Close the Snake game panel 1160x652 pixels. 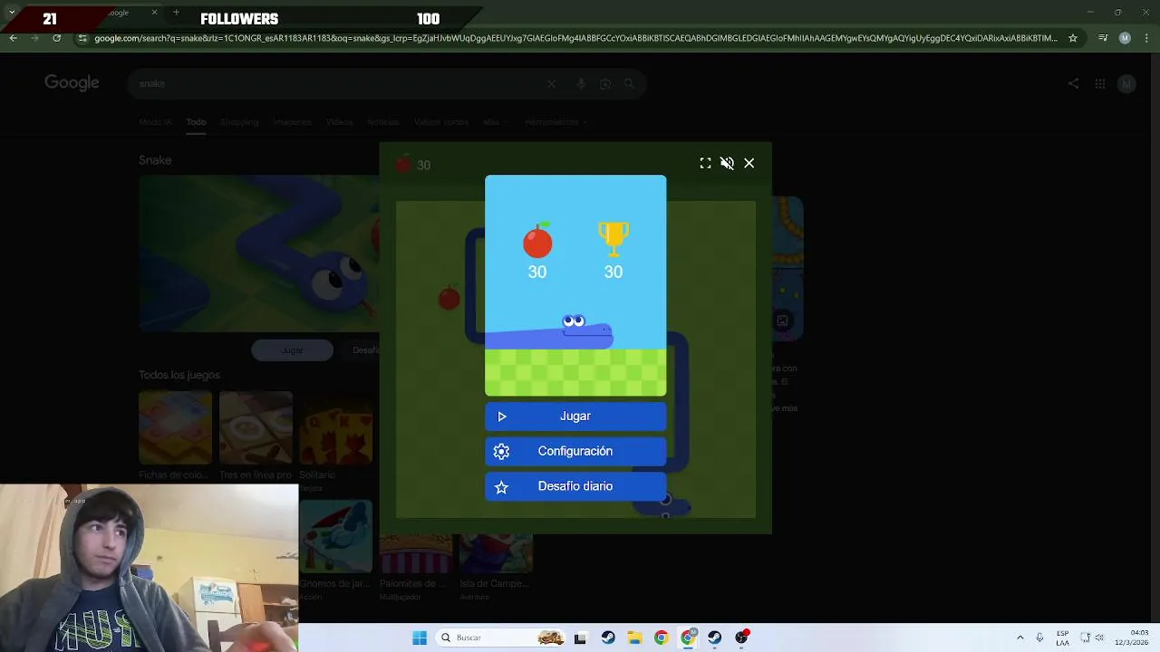coord(749,163)
